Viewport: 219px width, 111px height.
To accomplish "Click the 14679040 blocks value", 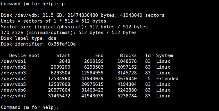I will 125,79.
